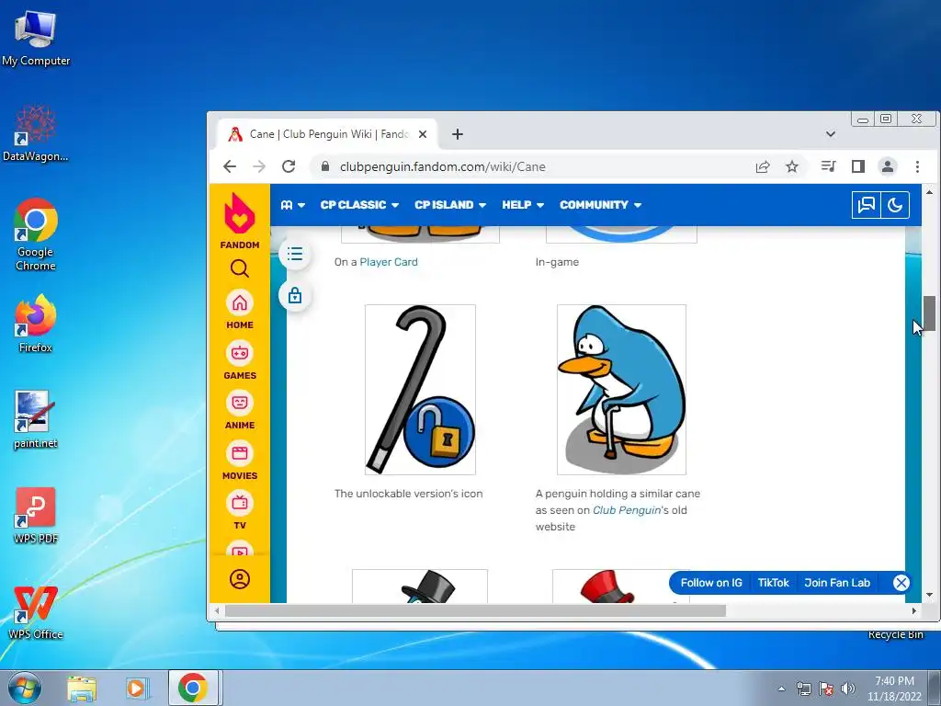
Task: Click the Join Fan Lab button
Action: (836, 582)
